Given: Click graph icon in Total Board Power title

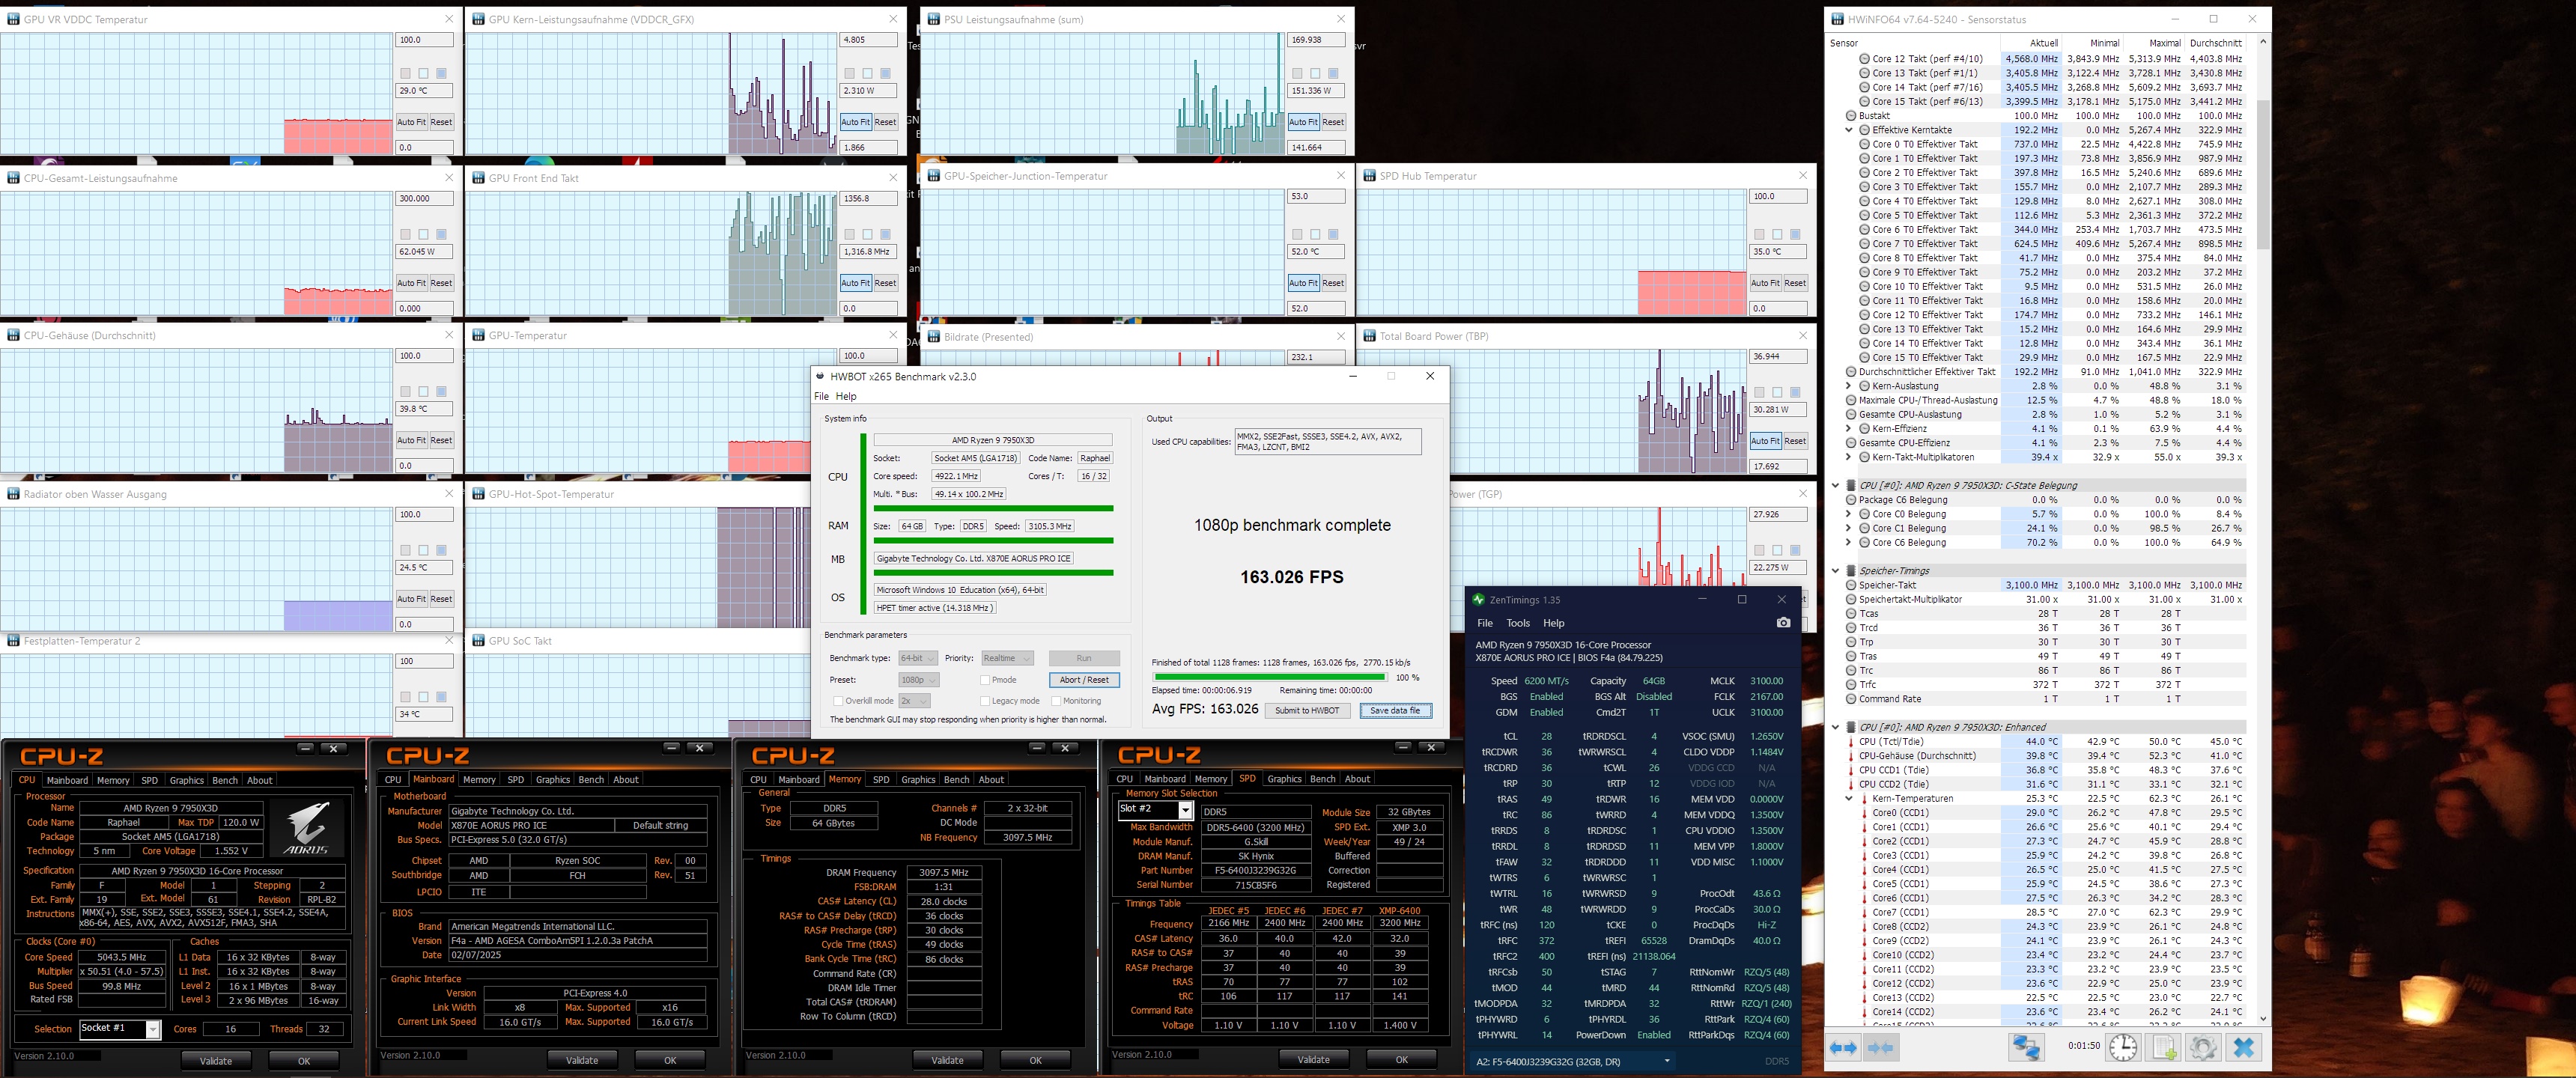Looking at the screenshot, I should pyautogui.click(x=1369, y=336).
